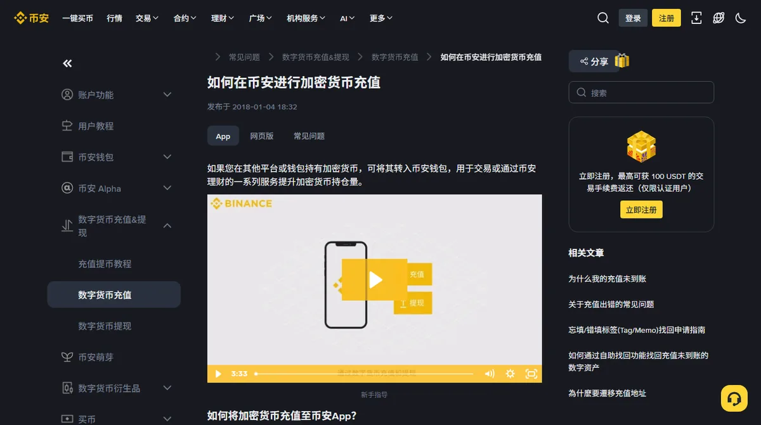This screenshot has height=425, width=761.
Task: Open video settings gear icon
Action: [510, 374]
